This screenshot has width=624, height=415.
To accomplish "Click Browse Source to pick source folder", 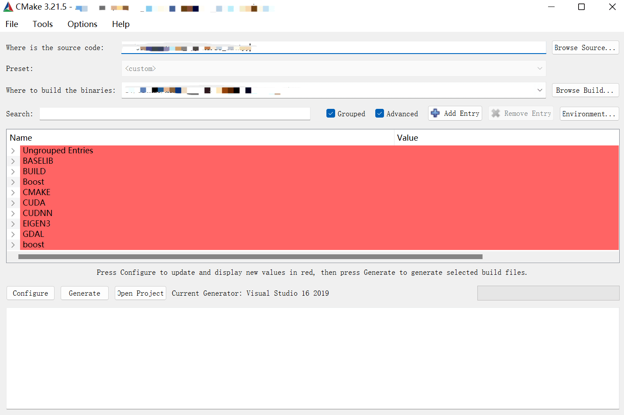I will click(x=585, y=47).
